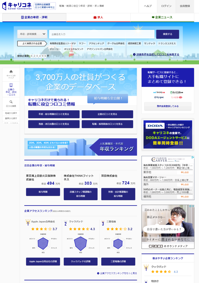This screenshot has width=199, height=283.
Task: Click 給与明細 button under 東京海上日動
Action: coord(43,192)
